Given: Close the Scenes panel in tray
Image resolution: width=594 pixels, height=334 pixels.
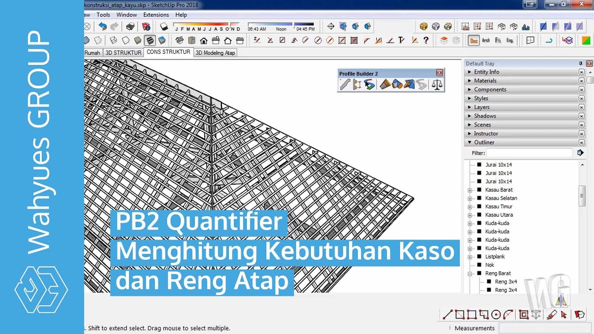Looking at the screenshot, I should [x=581, y=125].
